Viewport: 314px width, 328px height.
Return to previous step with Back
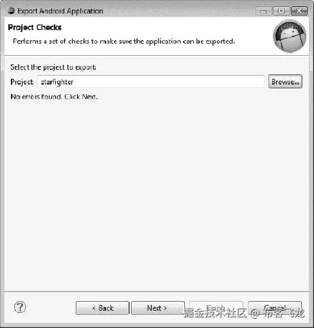(x=103, y=307)
